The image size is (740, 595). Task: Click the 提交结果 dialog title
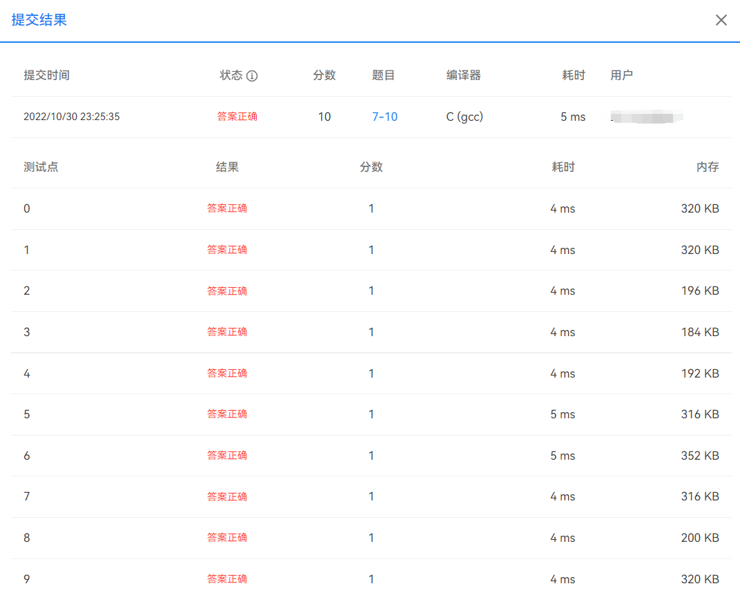[x=39, y=19]
